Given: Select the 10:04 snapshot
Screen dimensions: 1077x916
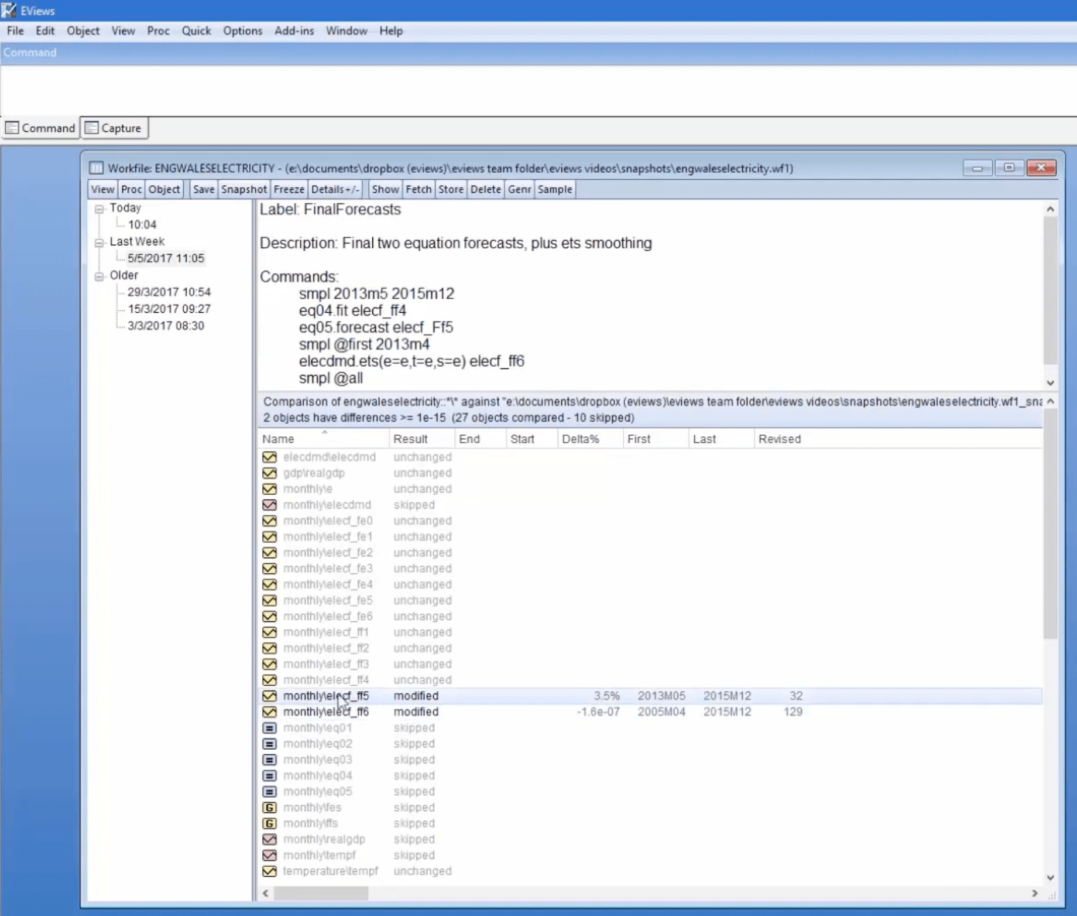Looking at the screenshot, I should (x=142, y=224).
